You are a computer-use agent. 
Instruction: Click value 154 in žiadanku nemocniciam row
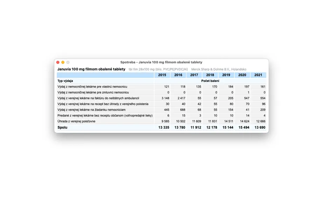[231, 110]
